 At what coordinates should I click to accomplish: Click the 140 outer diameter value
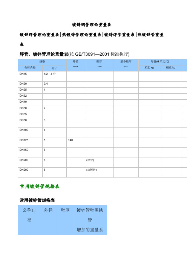coord(71,140)
